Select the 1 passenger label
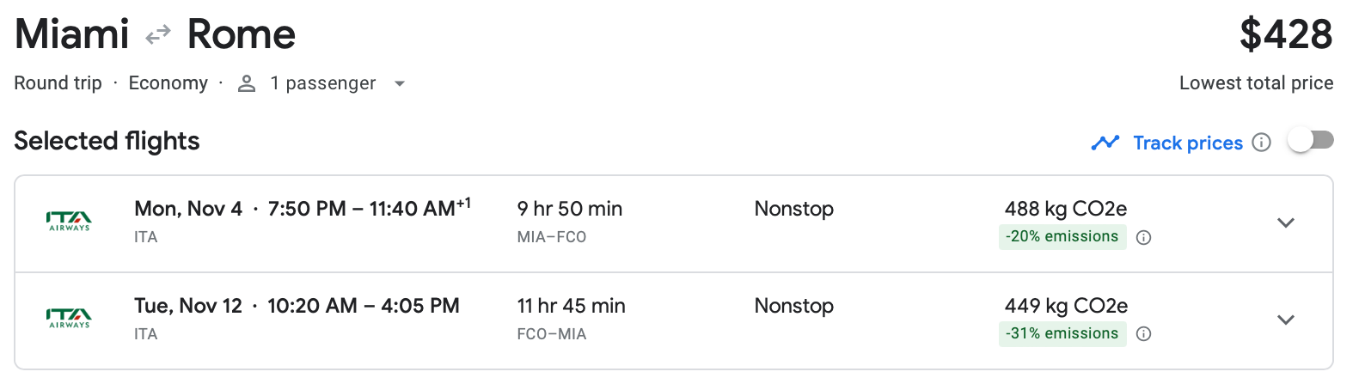The image size is (1365, 390). click(322, 83)
